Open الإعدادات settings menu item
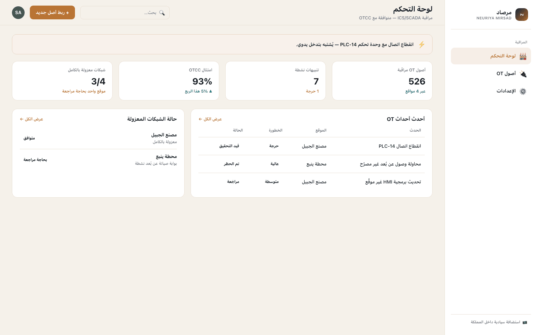 (491, 91)
